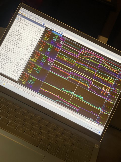Click the blue playback button in toolbar
The height and width of the screenshot is (162, 121).
(44, 24)
